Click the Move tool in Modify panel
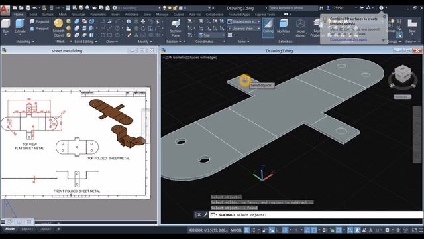This screenshot has width=424, height=239. coord(143,21)
